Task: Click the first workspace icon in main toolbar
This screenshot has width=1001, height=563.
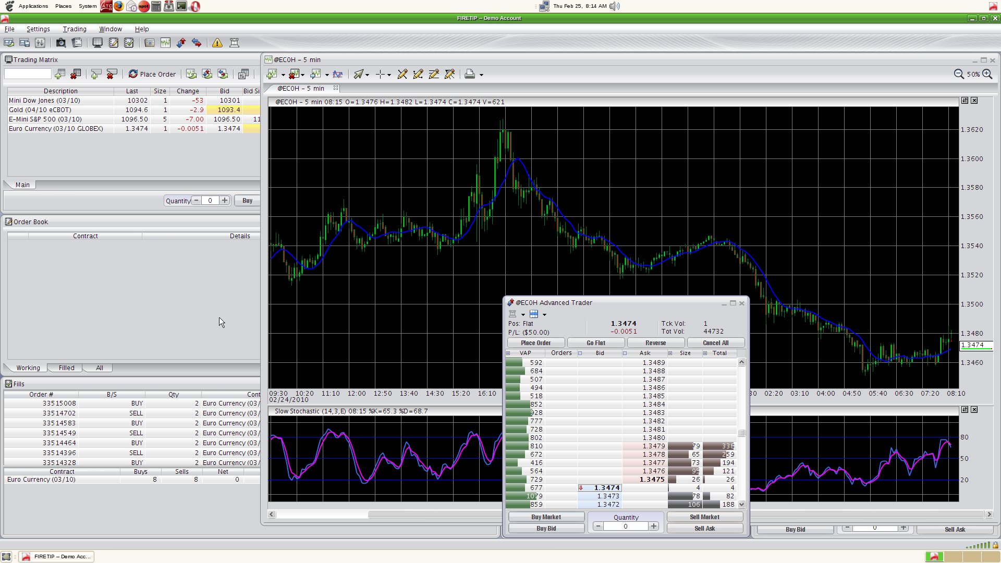Action: [9, 43]
